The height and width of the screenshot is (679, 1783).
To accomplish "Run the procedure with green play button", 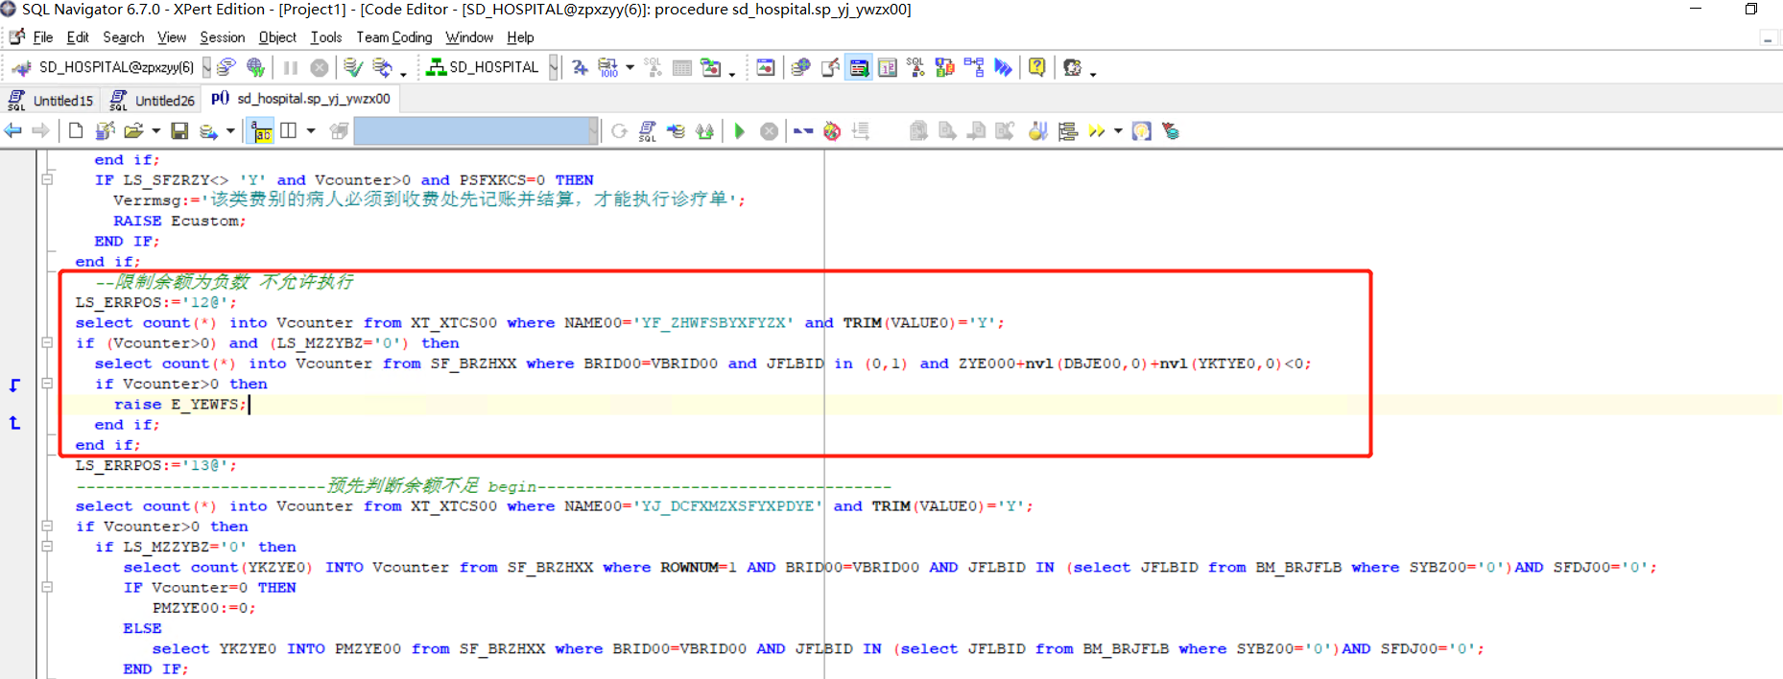I will (x=739, y=131).
